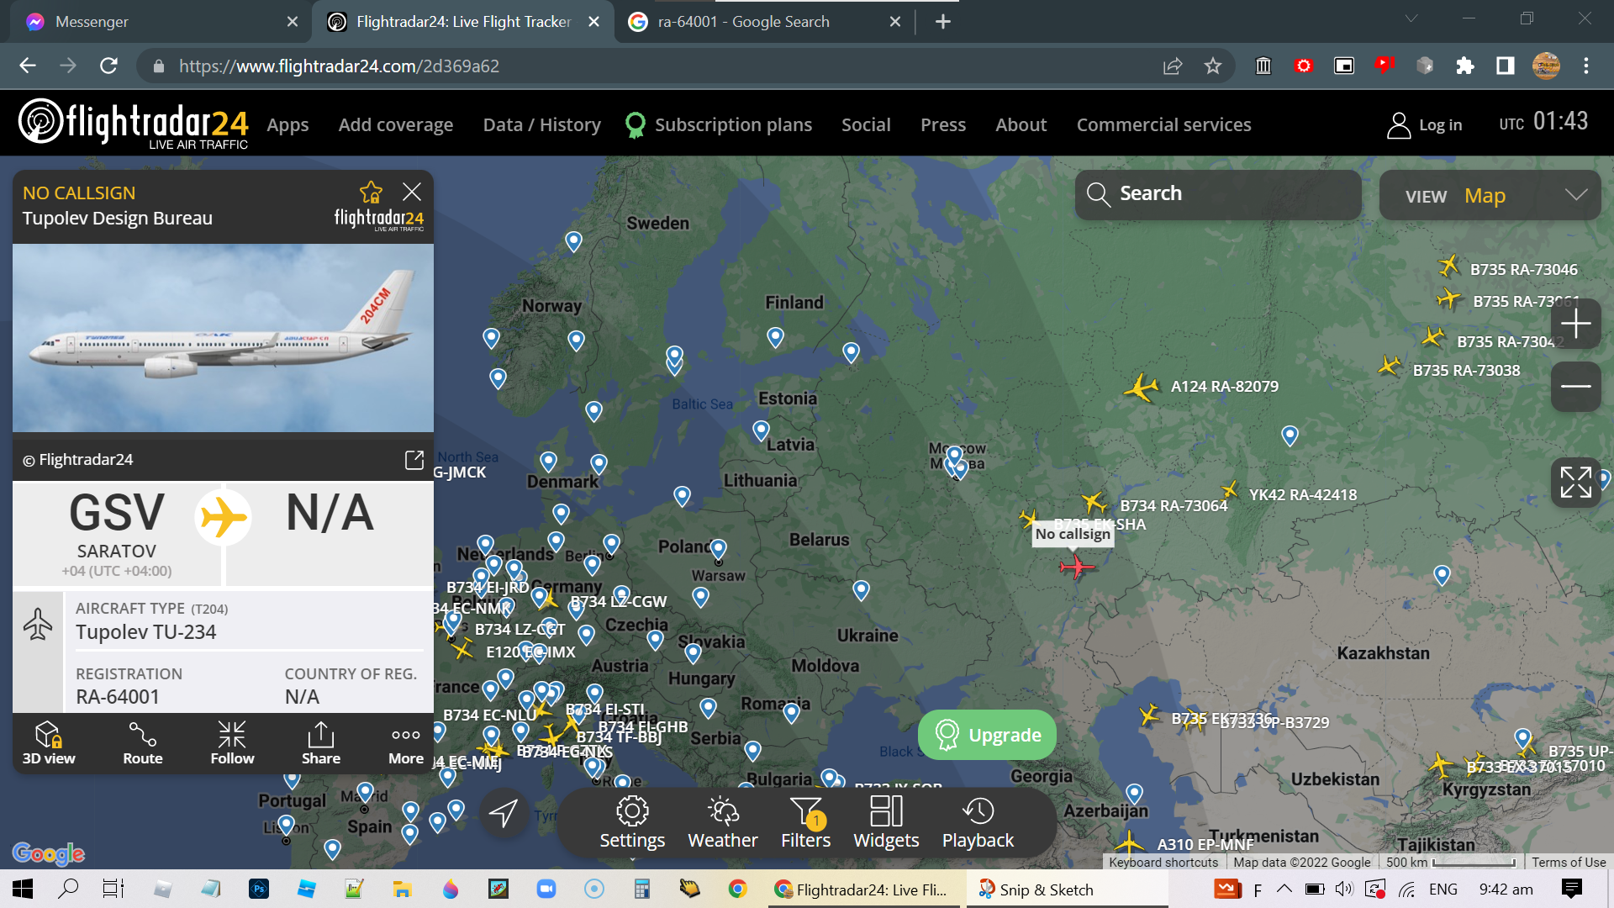The height and width of the screenshot is (908, 1614).
Task: Go back in browser history
Action: 28,66
